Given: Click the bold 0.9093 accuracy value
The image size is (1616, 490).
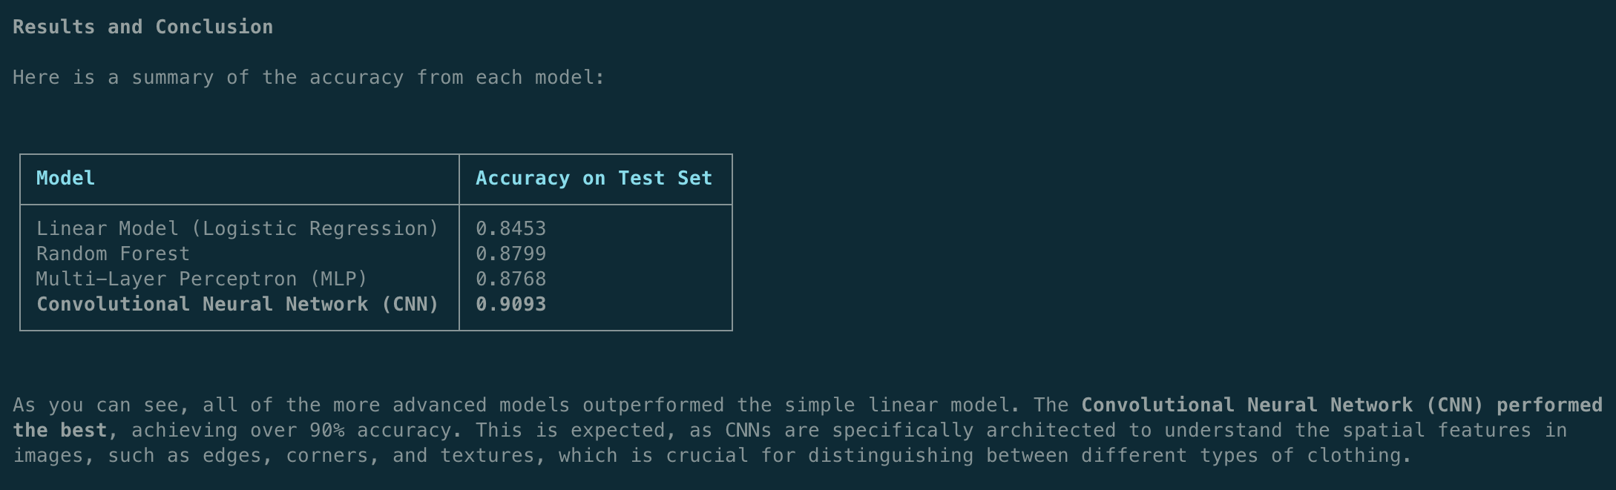Looking at the screenshot, I should tap(510, 305).
